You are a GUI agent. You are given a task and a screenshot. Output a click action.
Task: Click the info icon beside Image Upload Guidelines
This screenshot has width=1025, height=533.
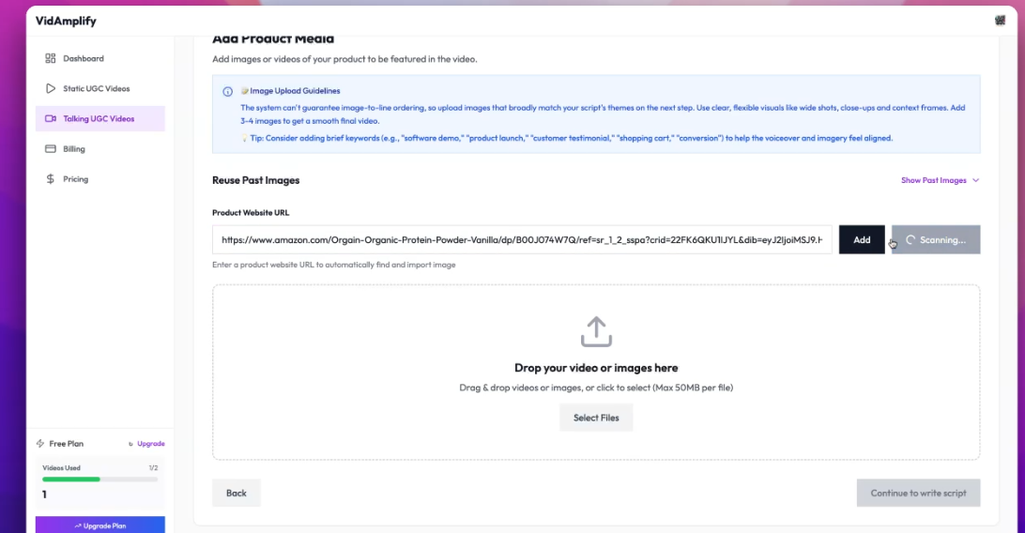(x=227, y=92)
